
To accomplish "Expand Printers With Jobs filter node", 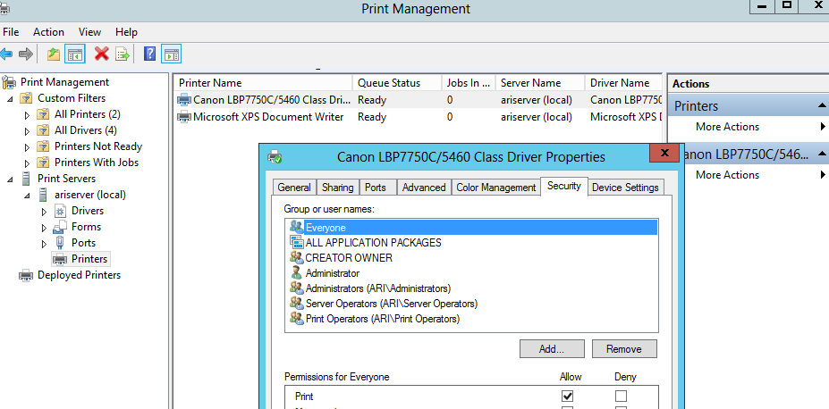I will [x=28, y=163].
